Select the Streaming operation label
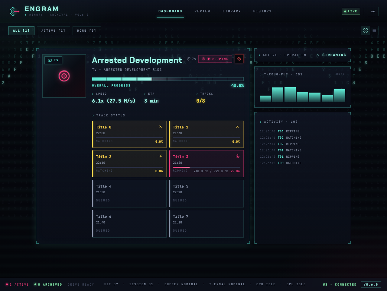 [x=332, y=55]
